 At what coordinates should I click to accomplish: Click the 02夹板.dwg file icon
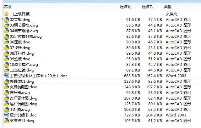(x=7, y=19)
